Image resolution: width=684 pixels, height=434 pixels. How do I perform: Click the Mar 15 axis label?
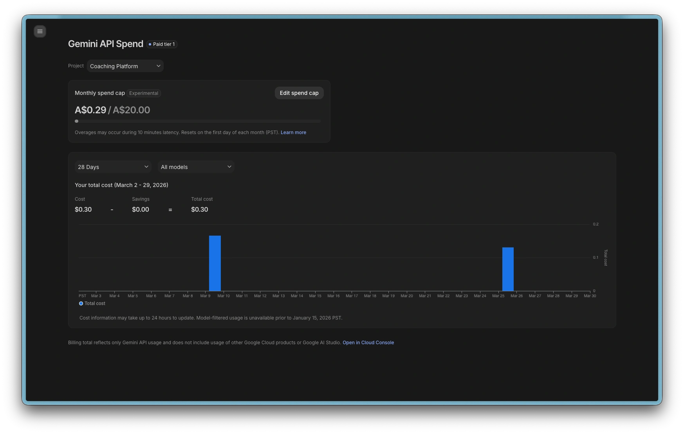[x=315, y=296]
